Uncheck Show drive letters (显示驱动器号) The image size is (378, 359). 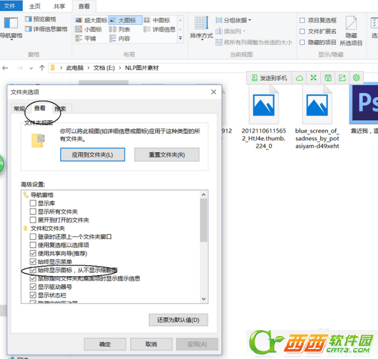(33, 287)
